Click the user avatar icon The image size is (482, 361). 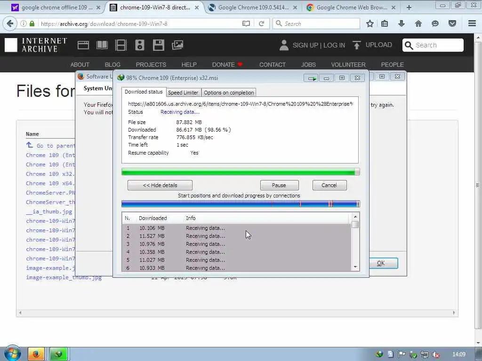284,45
